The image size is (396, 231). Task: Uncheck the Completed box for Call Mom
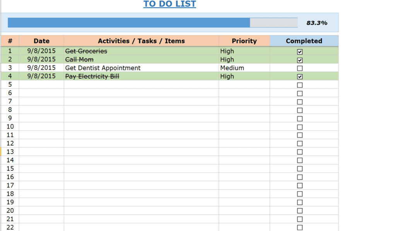[x=300, y=60]
